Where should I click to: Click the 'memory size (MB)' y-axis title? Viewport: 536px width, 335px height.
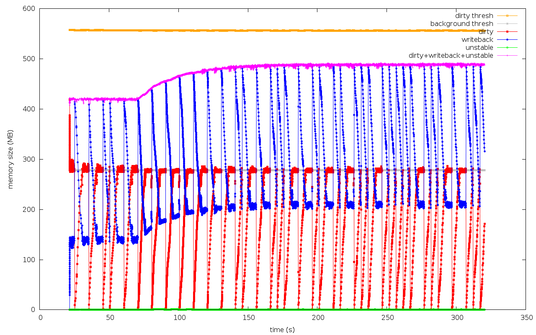coord(10,159)
